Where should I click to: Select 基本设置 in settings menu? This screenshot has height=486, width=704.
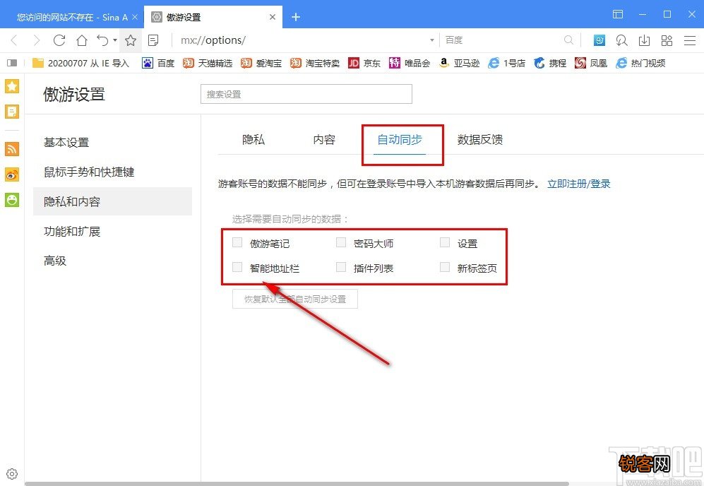tap(112, 143)
